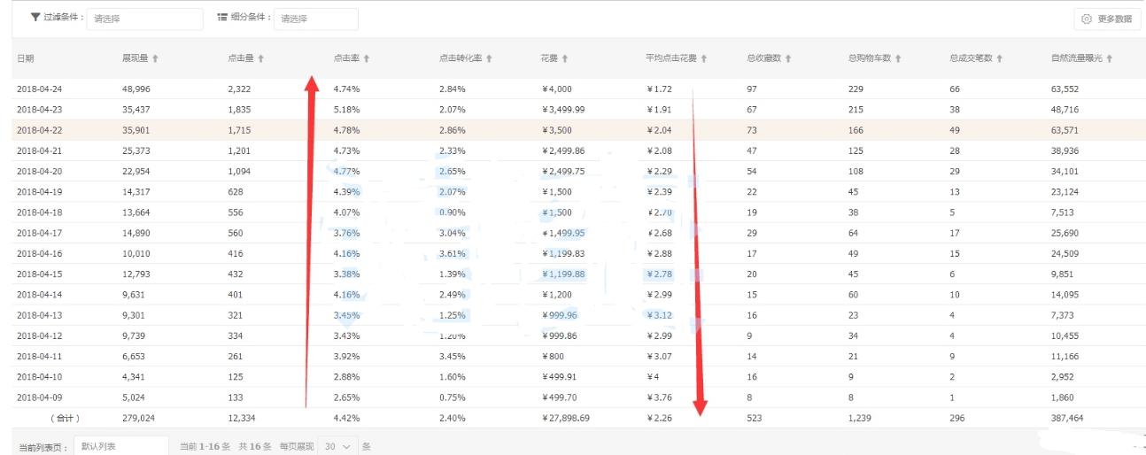The width and height of the screenshot is (1146, 455).
Task: Expand the 每页展现 30 dropdown
Action: click(338, 446)
